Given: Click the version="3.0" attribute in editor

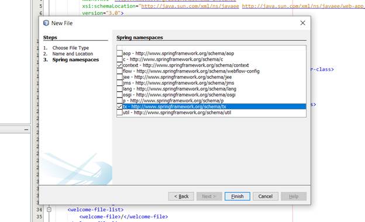Looking at the screenshot, I should pyautogui.click(x=101, y=13).
